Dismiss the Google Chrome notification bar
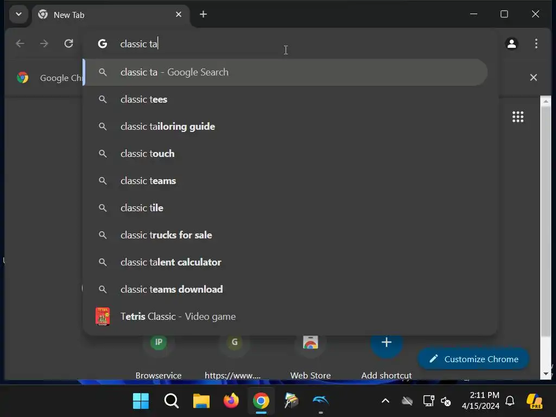Screen dimensions: 556x417 point(533,77)
